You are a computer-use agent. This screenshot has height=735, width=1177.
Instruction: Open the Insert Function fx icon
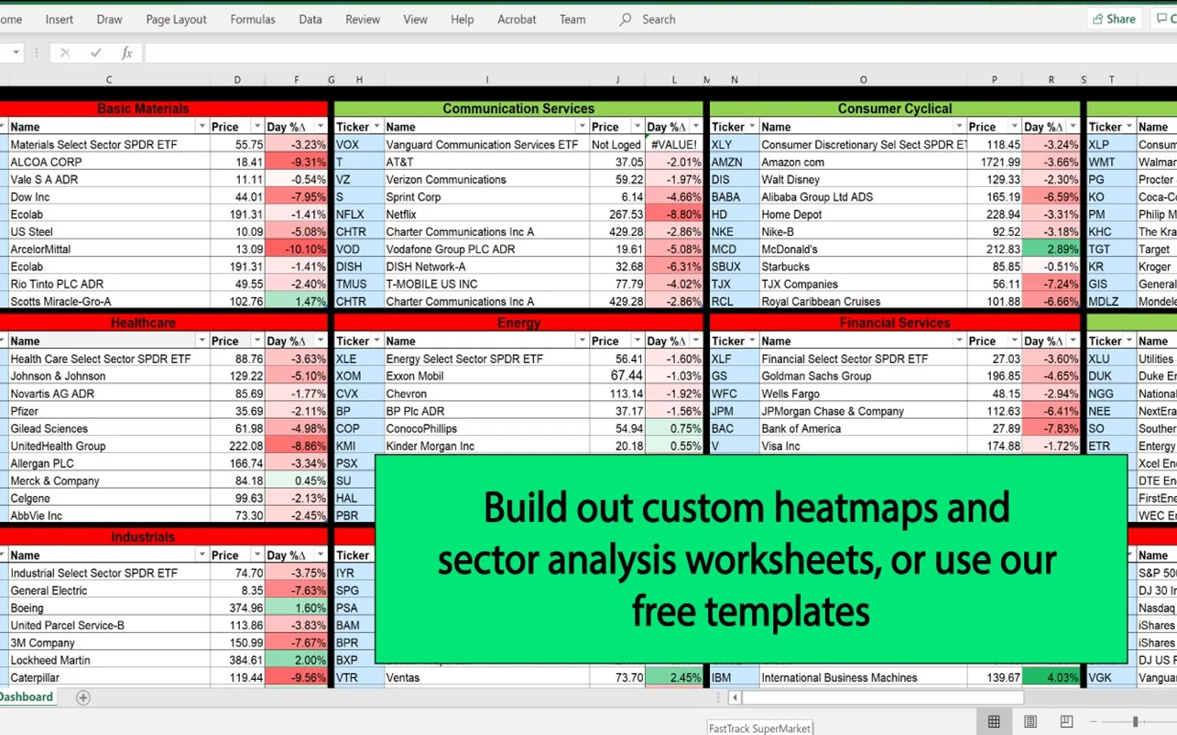(127, 52)
